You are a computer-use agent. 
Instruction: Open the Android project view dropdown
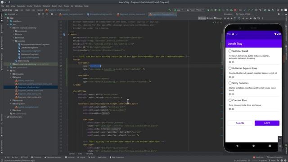pos(11,14)
